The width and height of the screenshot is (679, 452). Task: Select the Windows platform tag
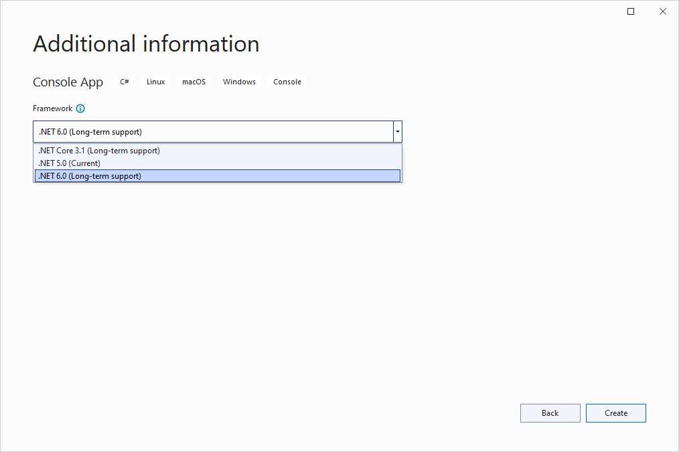point(239,81)
